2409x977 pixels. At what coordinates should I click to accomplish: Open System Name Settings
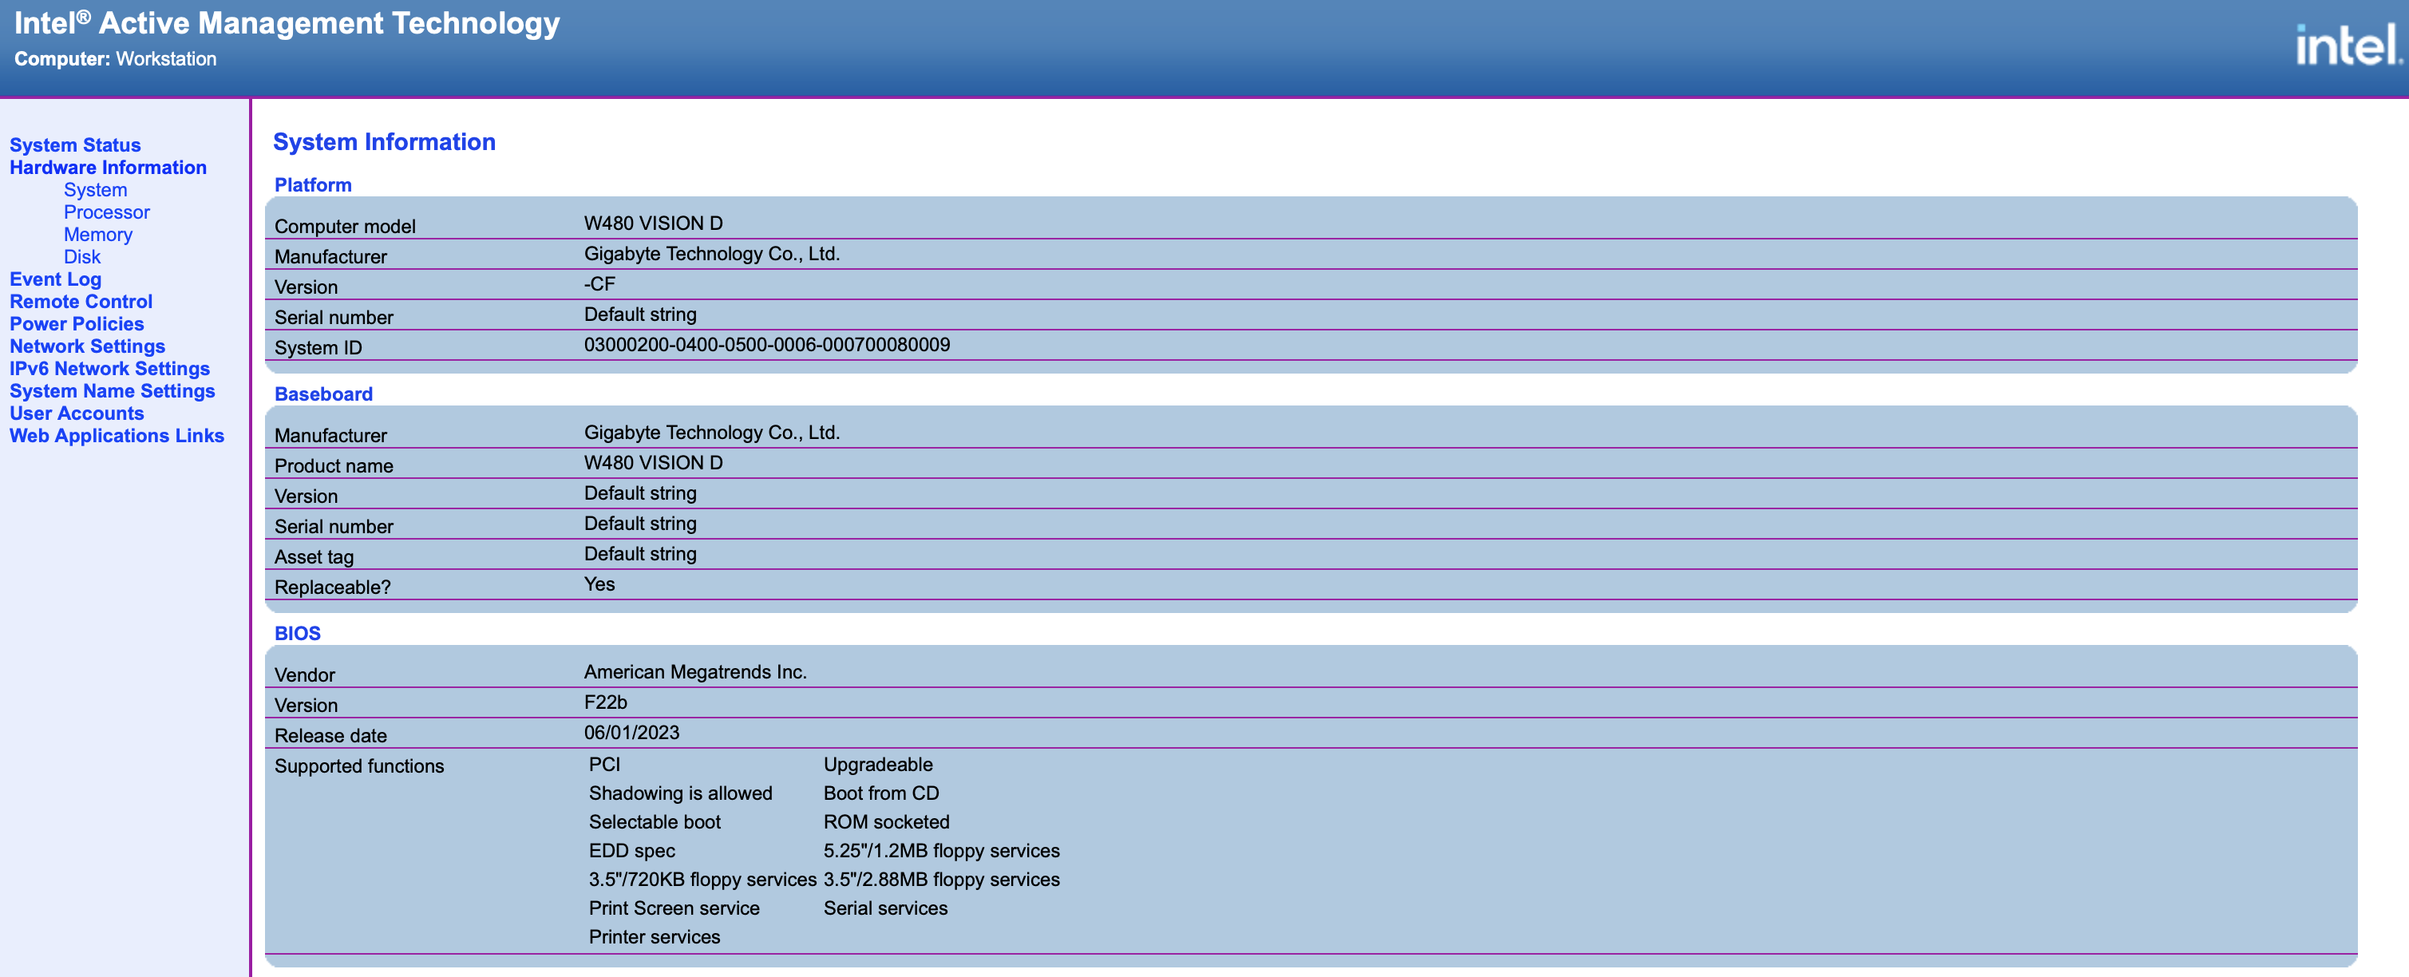113,391
